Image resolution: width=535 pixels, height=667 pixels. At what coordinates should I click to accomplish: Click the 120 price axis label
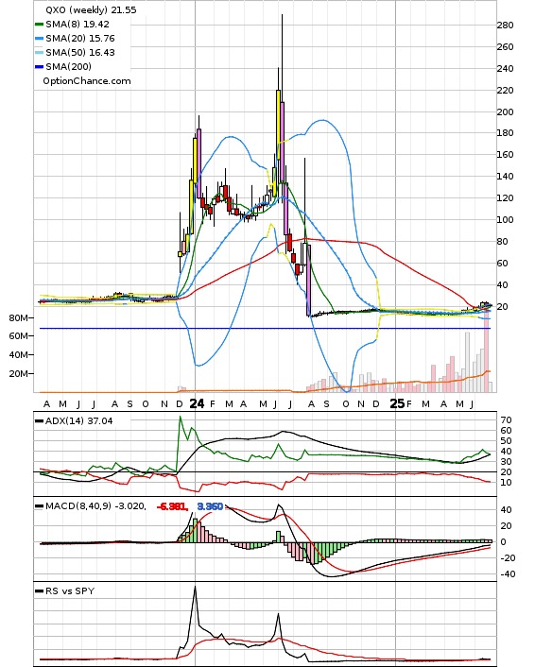tap(505, 197)
